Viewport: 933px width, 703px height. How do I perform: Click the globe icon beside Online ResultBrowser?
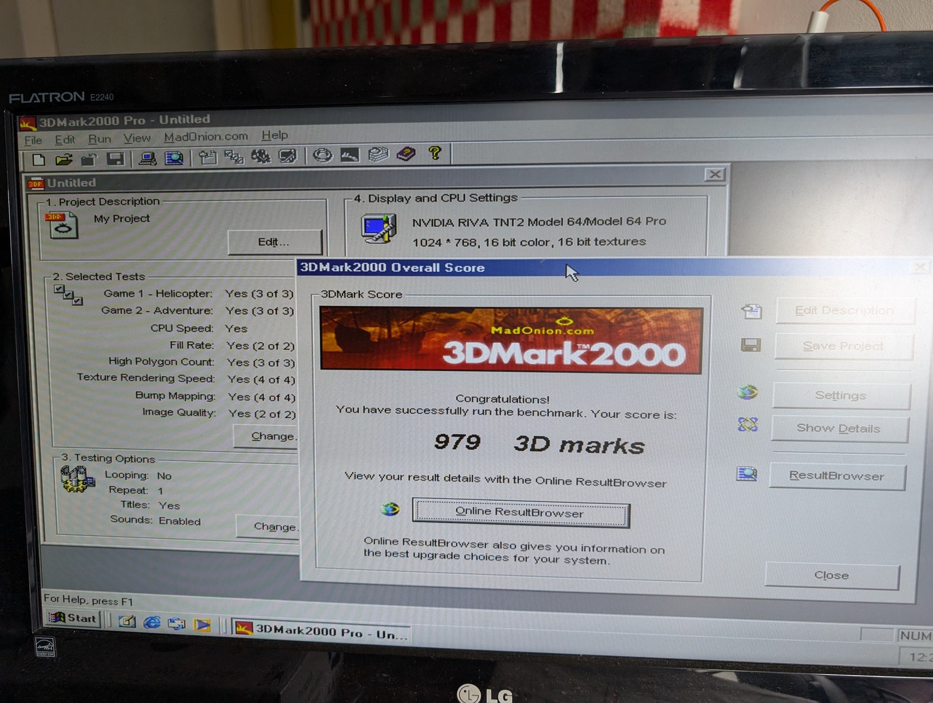click(x=390, y=509)
